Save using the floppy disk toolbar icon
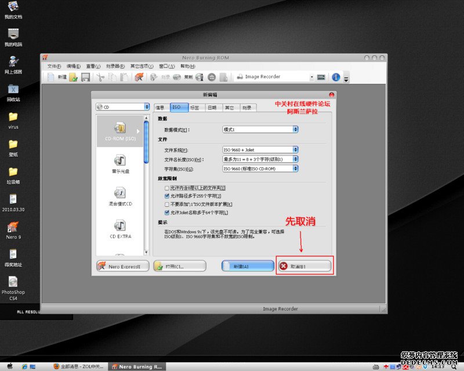The image size is (464, 371). click(85, 78)
